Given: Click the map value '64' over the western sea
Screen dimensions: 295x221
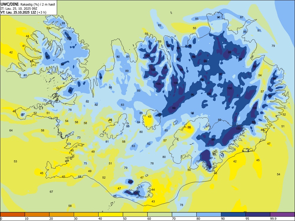Looking at the screenshot, I should click(11, 131).
